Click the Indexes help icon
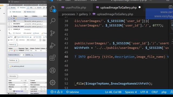Screen dimensions: 173x97 [15, 45]
